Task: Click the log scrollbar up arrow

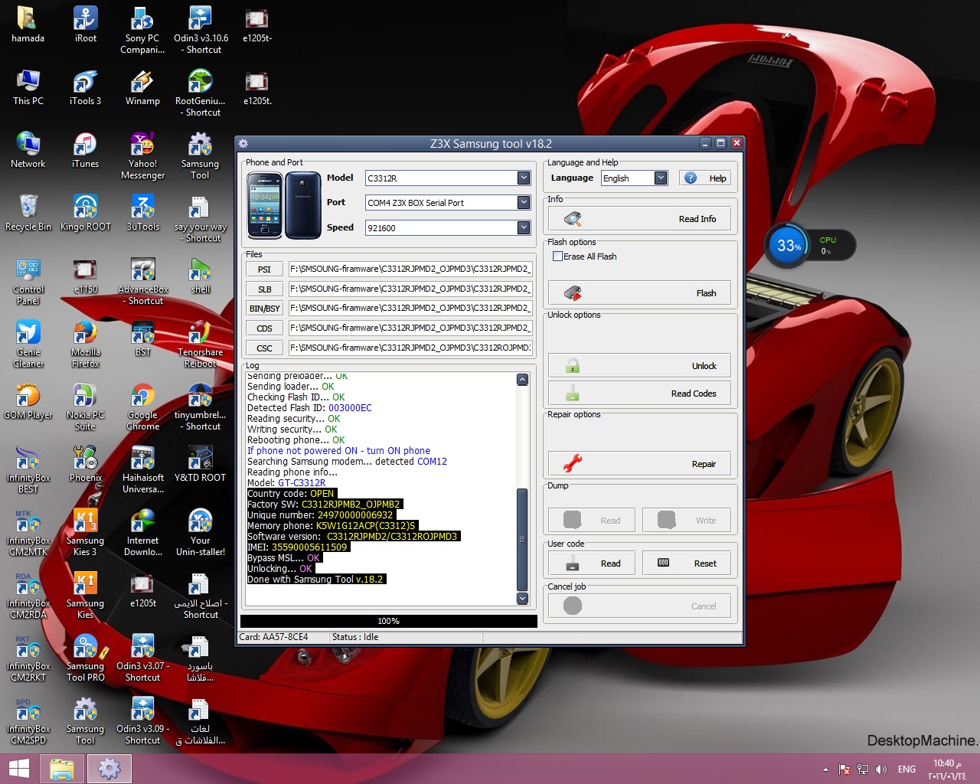Action: (522, 380)
